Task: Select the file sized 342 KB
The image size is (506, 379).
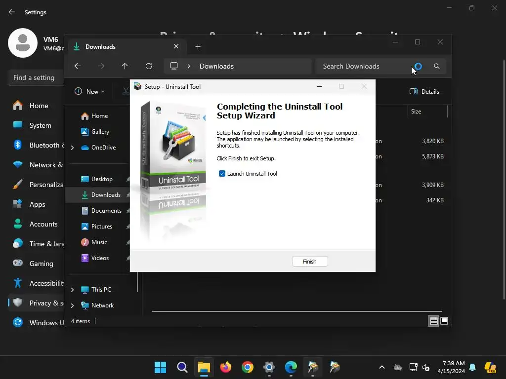Action: coord(435,200)
